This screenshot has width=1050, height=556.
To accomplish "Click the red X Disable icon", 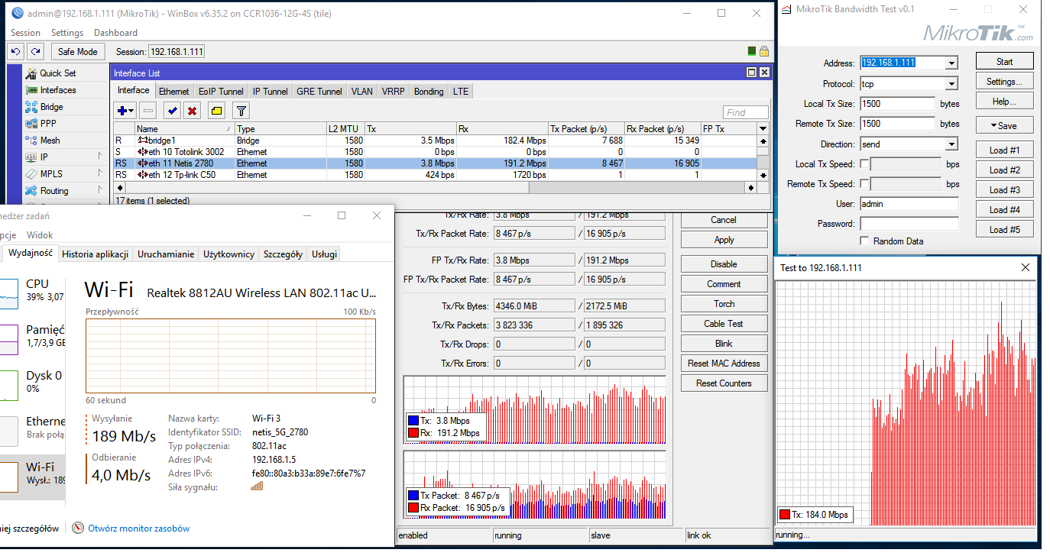I will [193, 112].
